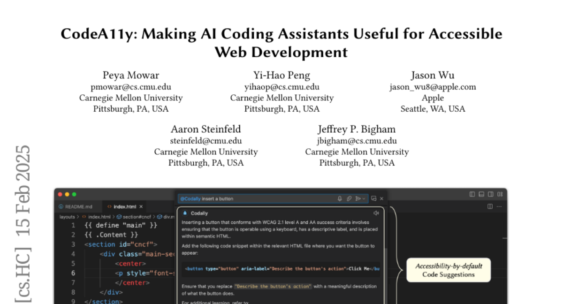Screen dimensions: 563x304
Task: Click the read aloud speaker icon
Action: point(376,213)
